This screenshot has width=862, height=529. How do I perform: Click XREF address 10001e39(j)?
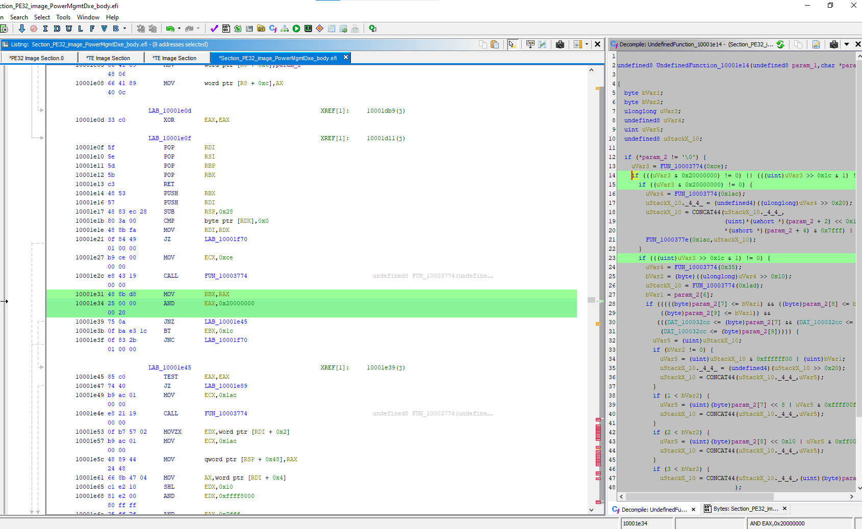click(386, 367)
